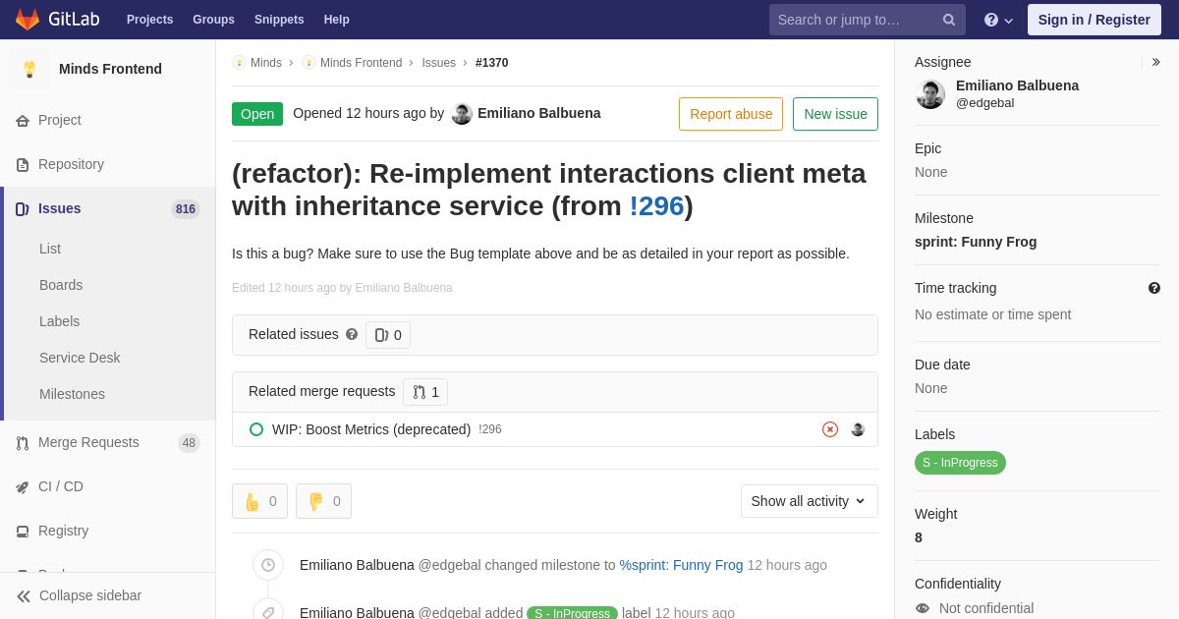This screenshot has height=619, width=1179.
Task: Open the Help question mark dropdown
Action: 998,20
